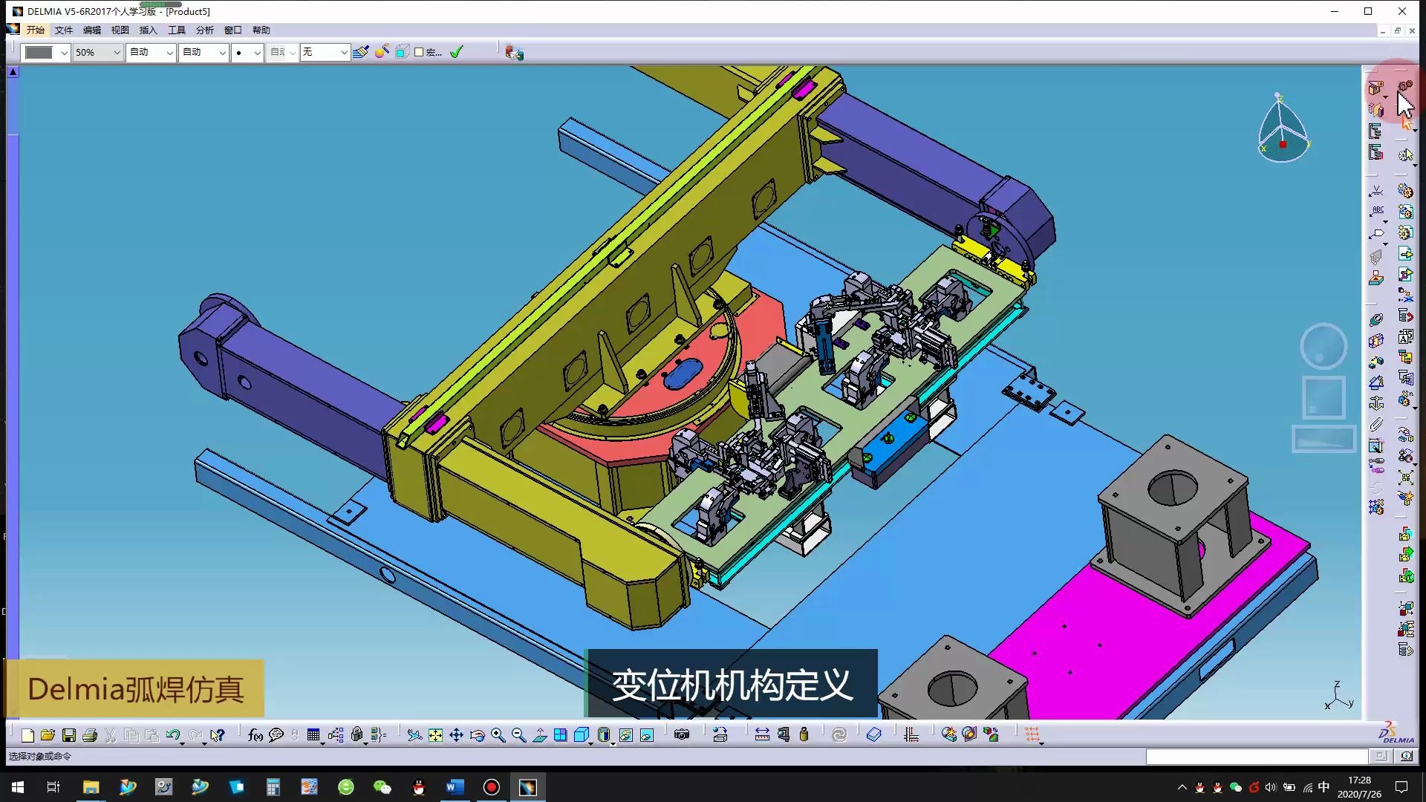The height and width of the screenshot is (802, 1426).
Task: Open the 编辑 menu
Action: (x=92, y=30)
